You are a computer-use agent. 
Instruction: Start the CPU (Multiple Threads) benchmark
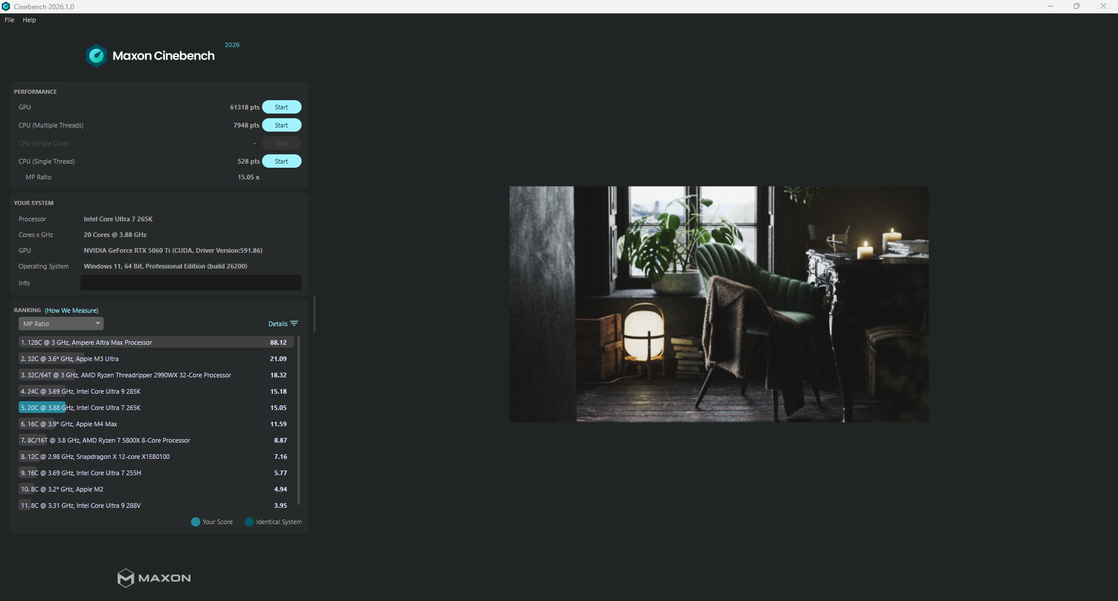coord(282,125)
